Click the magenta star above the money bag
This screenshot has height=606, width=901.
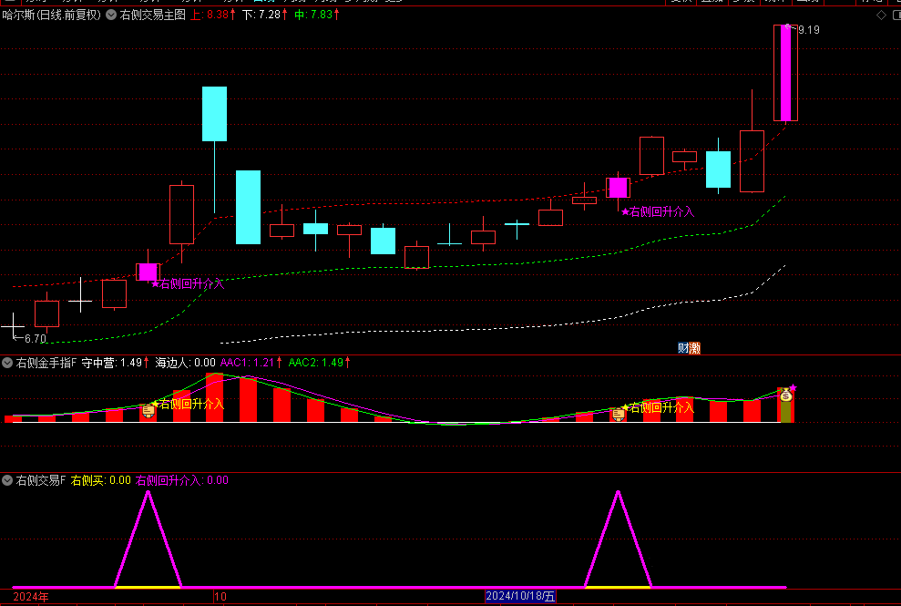[793, 387]
